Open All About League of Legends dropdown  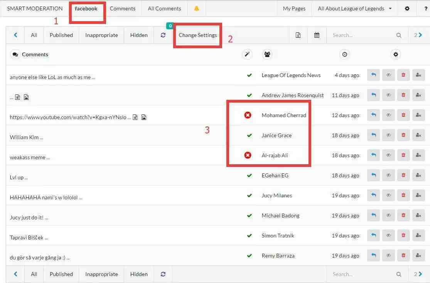[x=354, y=8]
